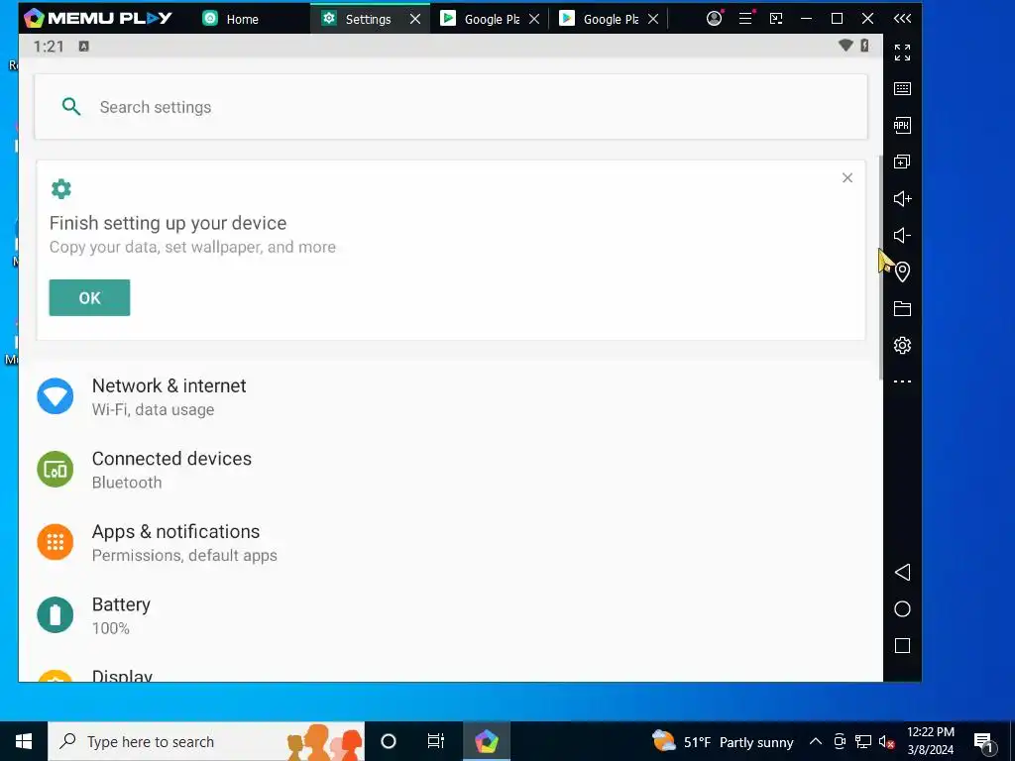Open the weather widget 51°F Partly sunny
This screenshot has height=761, width=1015.
723,741
